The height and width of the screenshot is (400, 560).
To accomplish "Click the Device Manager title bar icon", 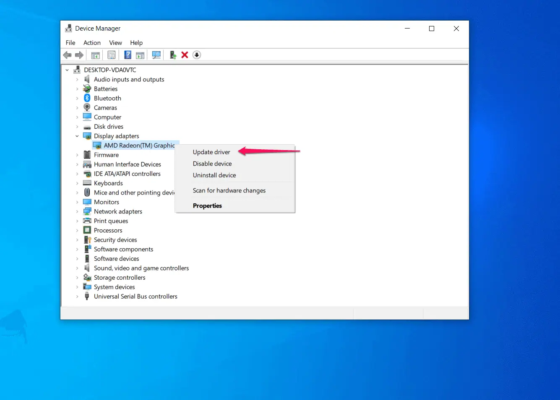I will point(69,29).
